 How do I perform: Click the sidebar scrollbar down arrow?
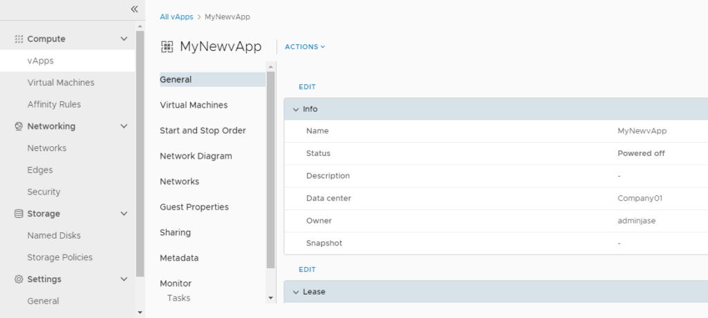point(140,312)
